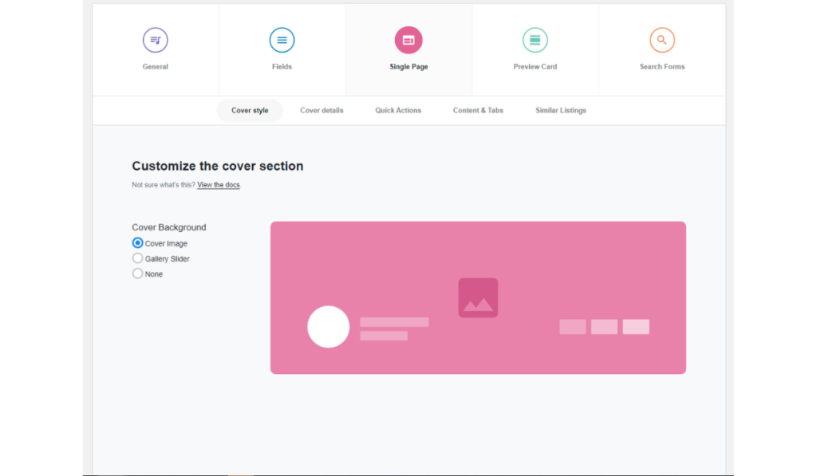Switch to Quick Actions subtab
This screenshot has width=817, height=476.
(398, 110)
